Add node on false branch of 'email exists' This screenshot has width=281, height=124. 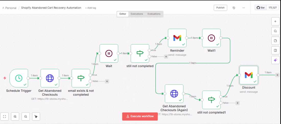(x=107, y=81)
